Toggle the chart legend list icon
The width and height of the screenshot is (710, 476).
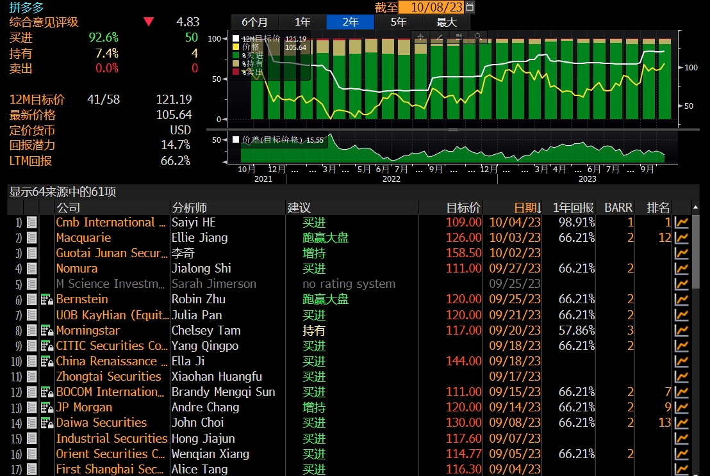pyautogui.click(x=459, y=36)
